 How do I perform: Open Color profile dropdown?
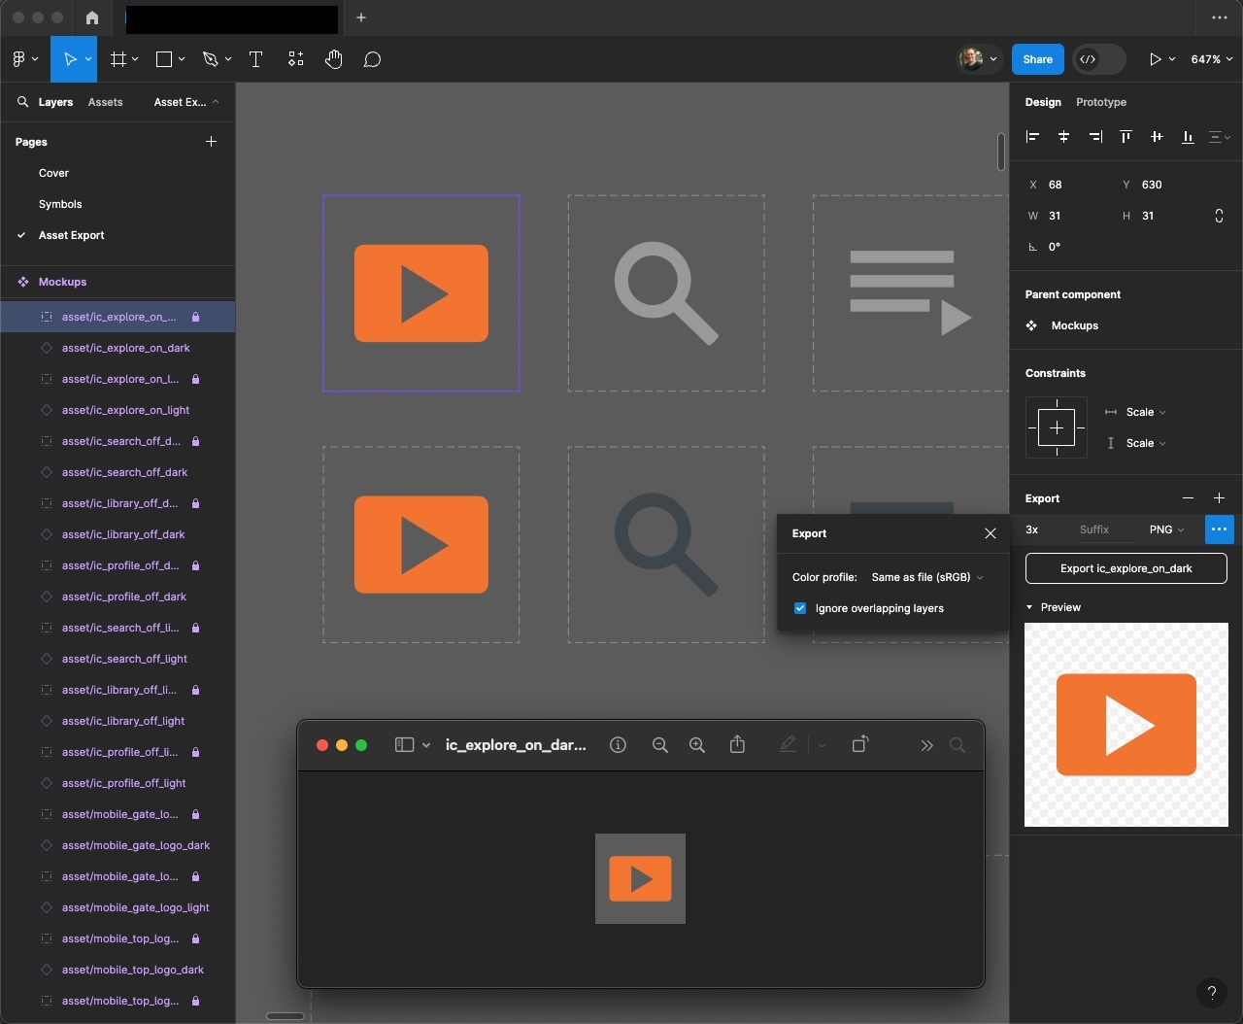pyautogui.click(x=927, y=577)
